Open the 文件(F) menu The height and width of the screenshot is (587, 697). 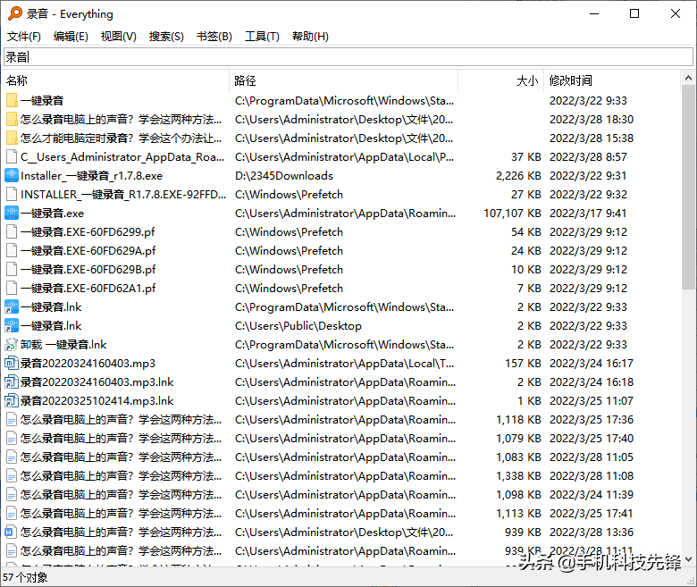click(24, 37)
